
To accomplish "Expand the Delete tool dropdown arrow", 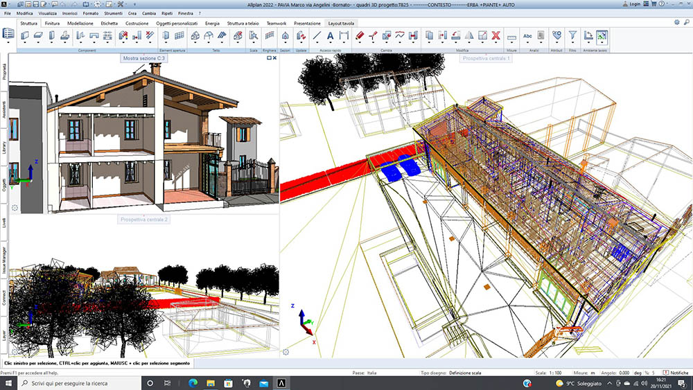I will click(496, 43).
